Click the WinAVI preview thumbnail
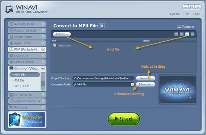 click(178, 90)
